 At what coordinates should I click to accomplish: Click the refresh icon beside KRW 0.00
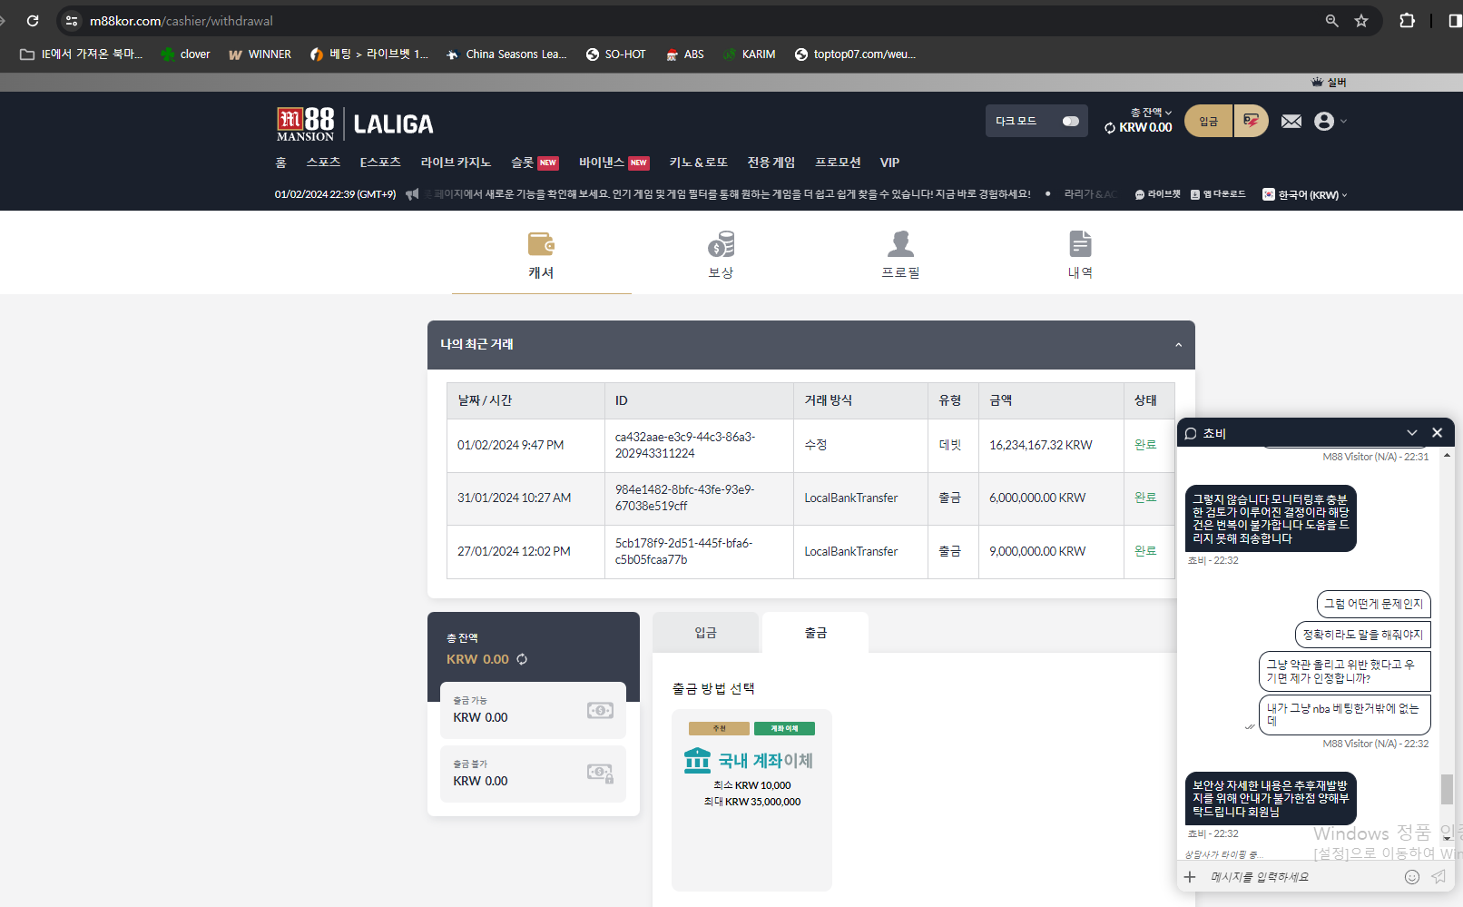[522, 660]
